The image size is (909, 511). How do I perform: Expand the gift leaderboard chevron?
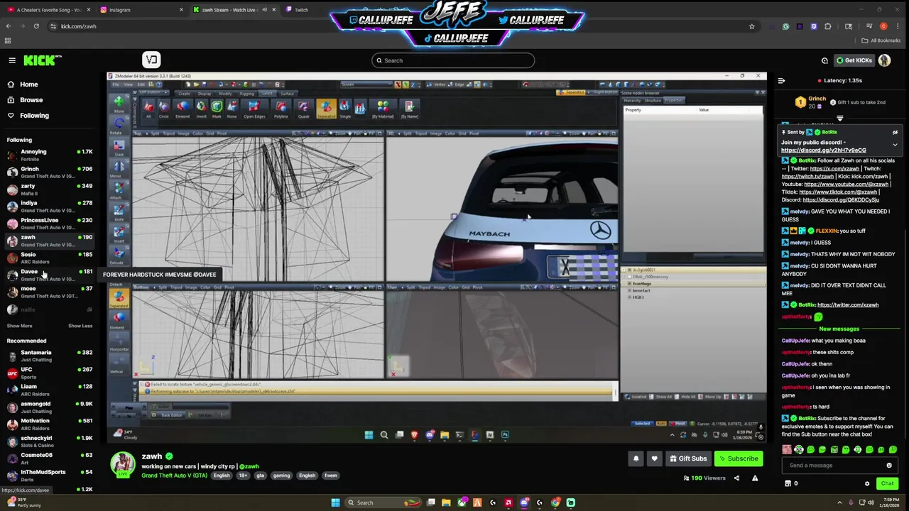point(840,119)
